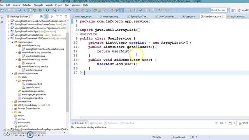
Task: Select messages_en.properties in tree
Action: click(x=34, y=94)
